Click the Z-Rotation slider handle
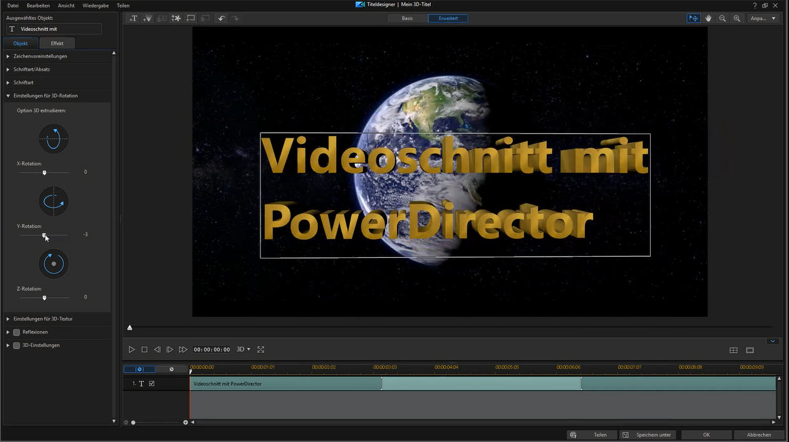Viewport: 789px width, 442px height. click(x=44, y=298)
